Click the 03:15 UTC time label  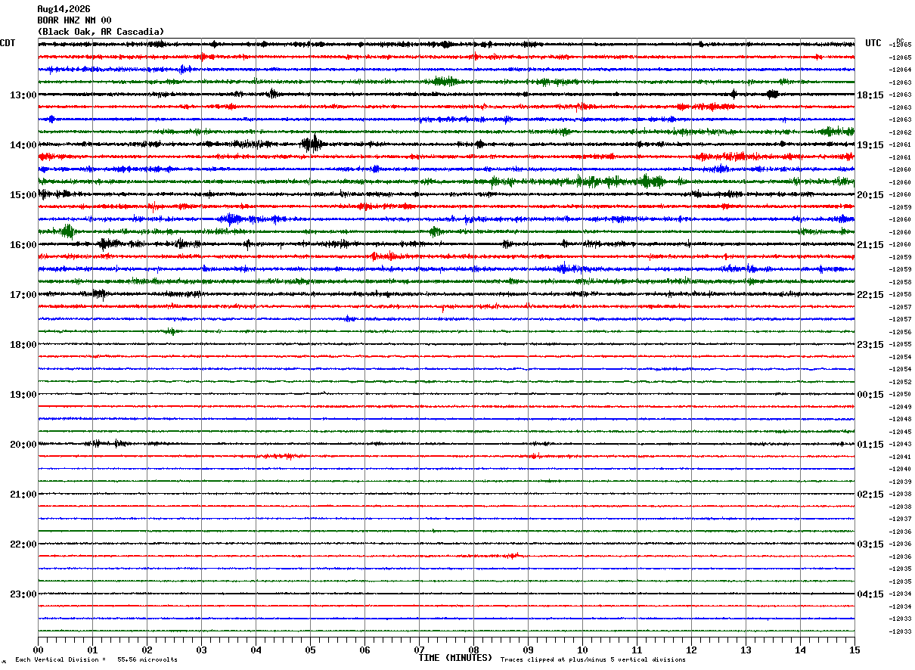[870, 544]
